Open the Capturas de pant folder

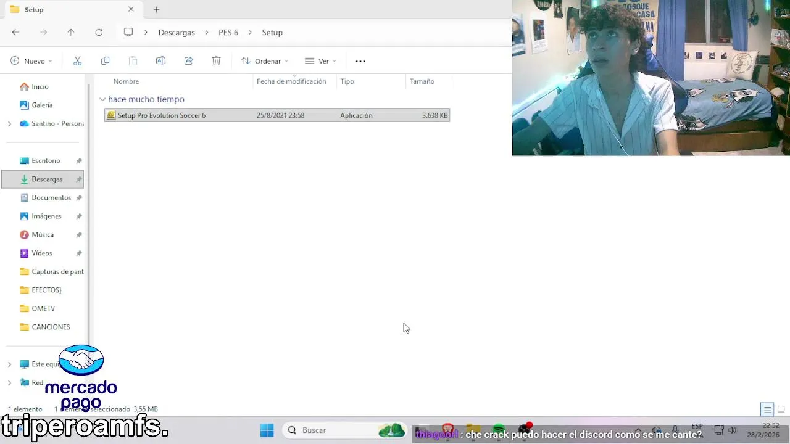coord(51,271)
